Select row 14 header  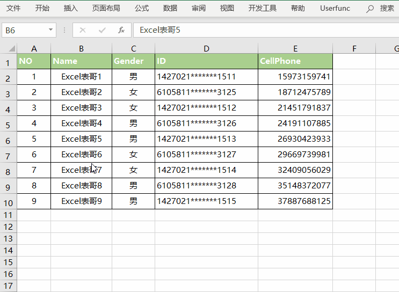tap(8, 251)
